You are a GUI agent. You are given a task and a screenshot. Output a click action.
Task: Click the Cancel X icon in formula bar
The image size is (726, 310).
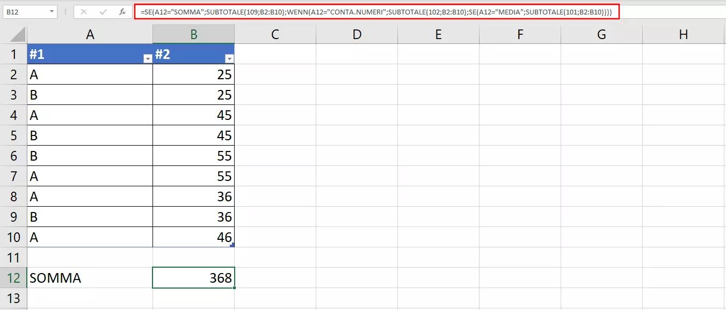[84, 11]
